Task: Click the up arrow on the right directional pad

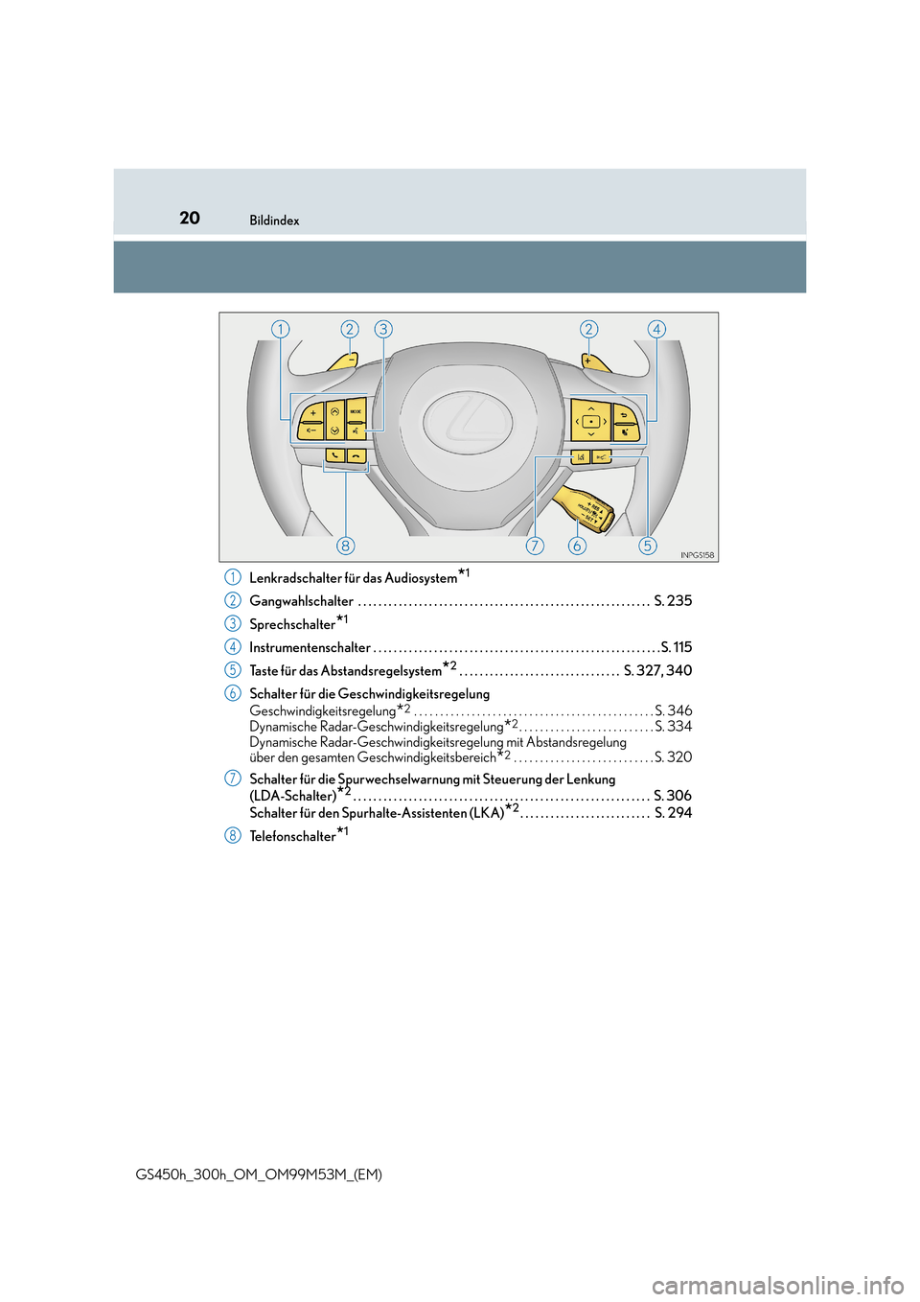Action: (591, 408)
